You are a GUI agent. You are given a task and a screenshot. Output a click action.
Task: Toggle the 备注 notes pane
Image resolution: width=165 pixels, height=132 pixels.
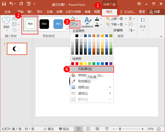click(x=48, y=129)
